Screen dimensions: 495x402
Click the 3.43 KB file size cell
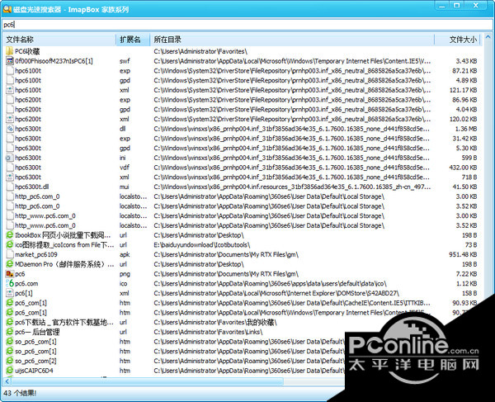(x=466, y=61)
